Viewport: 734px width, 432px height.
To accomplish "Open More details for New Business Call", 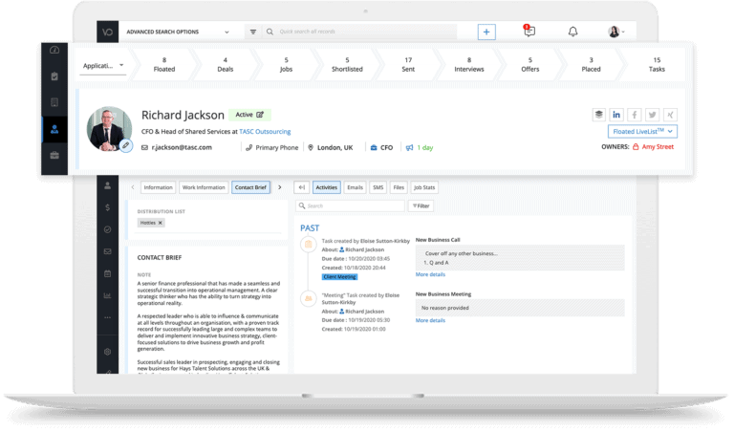I will click(430, 274).
